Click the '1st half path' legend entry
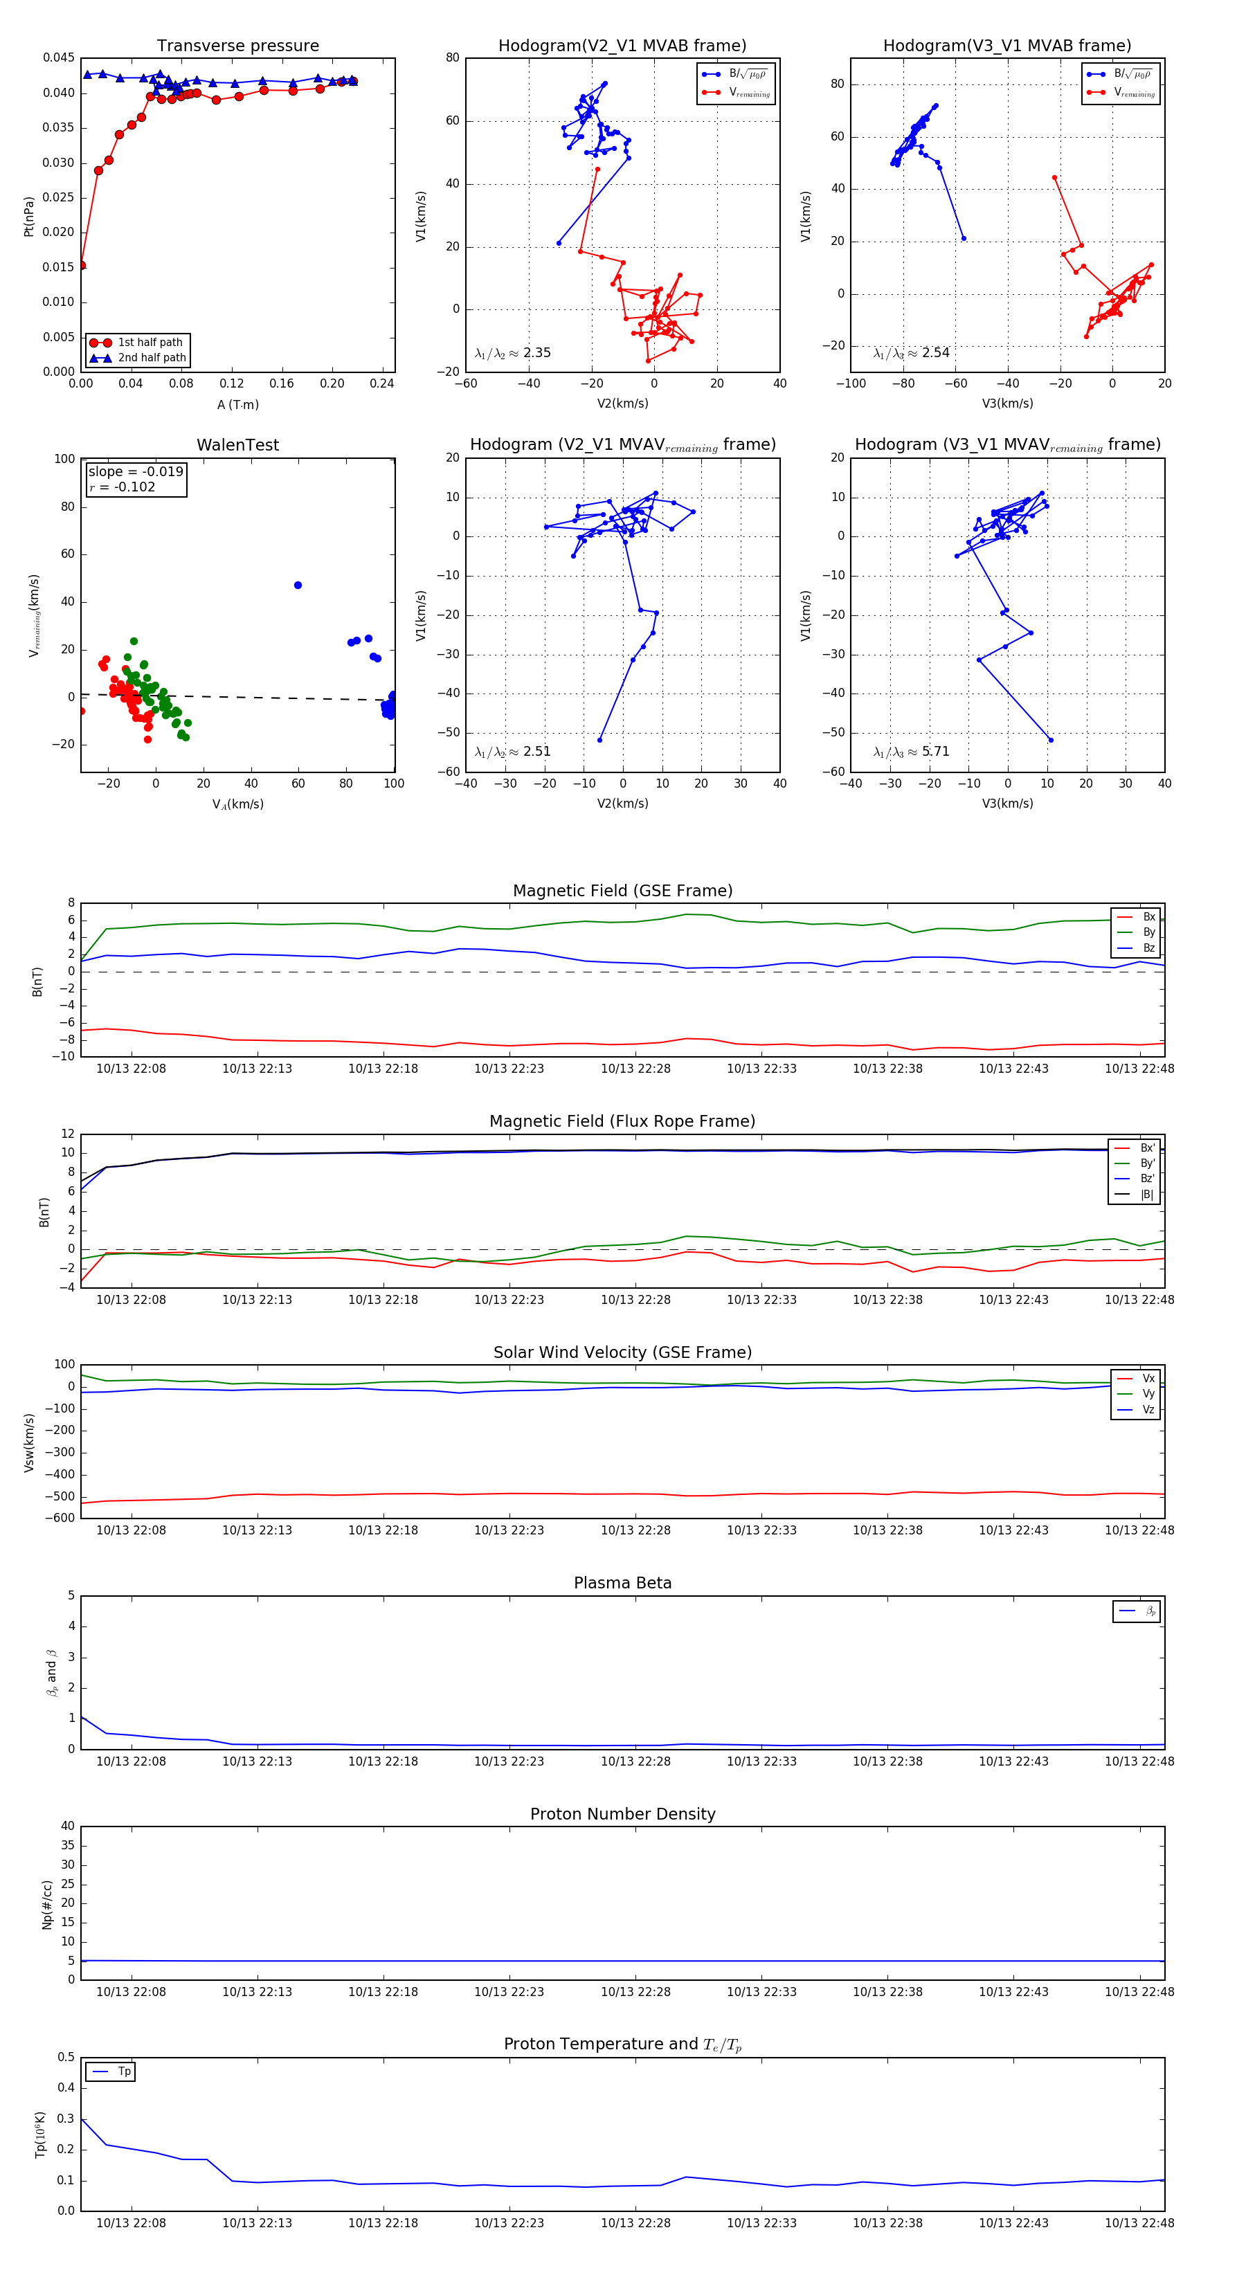 click(136, 342)
